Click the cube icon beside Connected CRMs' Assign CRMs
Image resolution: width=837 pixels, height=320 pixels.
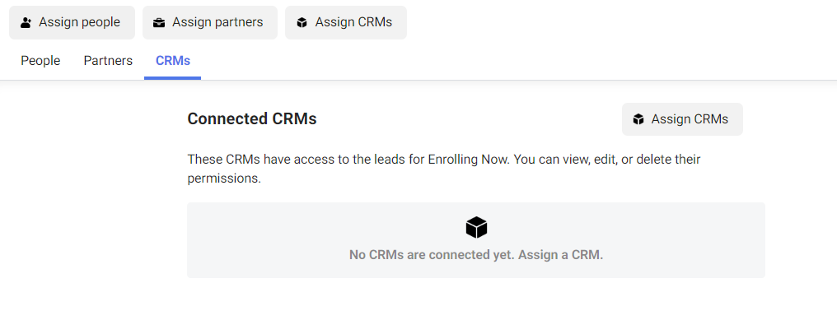point(638,119)
